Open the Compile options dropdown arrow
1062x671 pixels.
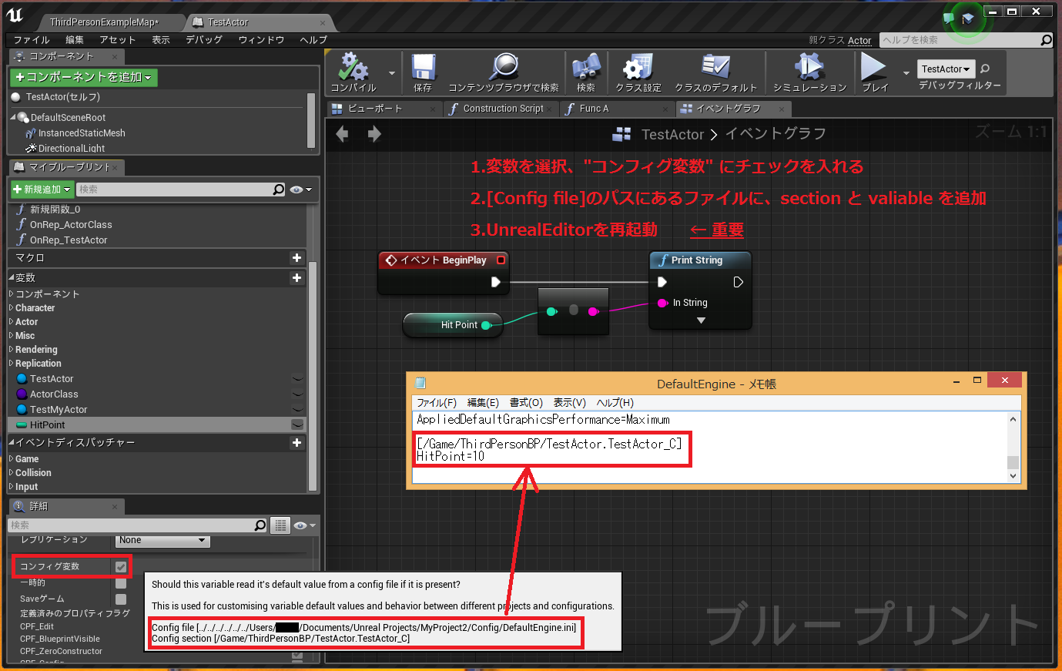coord(392,73)
